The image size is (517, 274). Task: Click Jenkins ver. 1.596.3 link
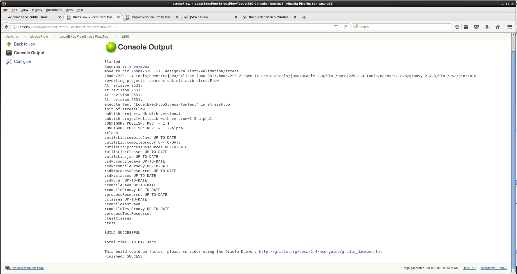(x=494, y=268)
